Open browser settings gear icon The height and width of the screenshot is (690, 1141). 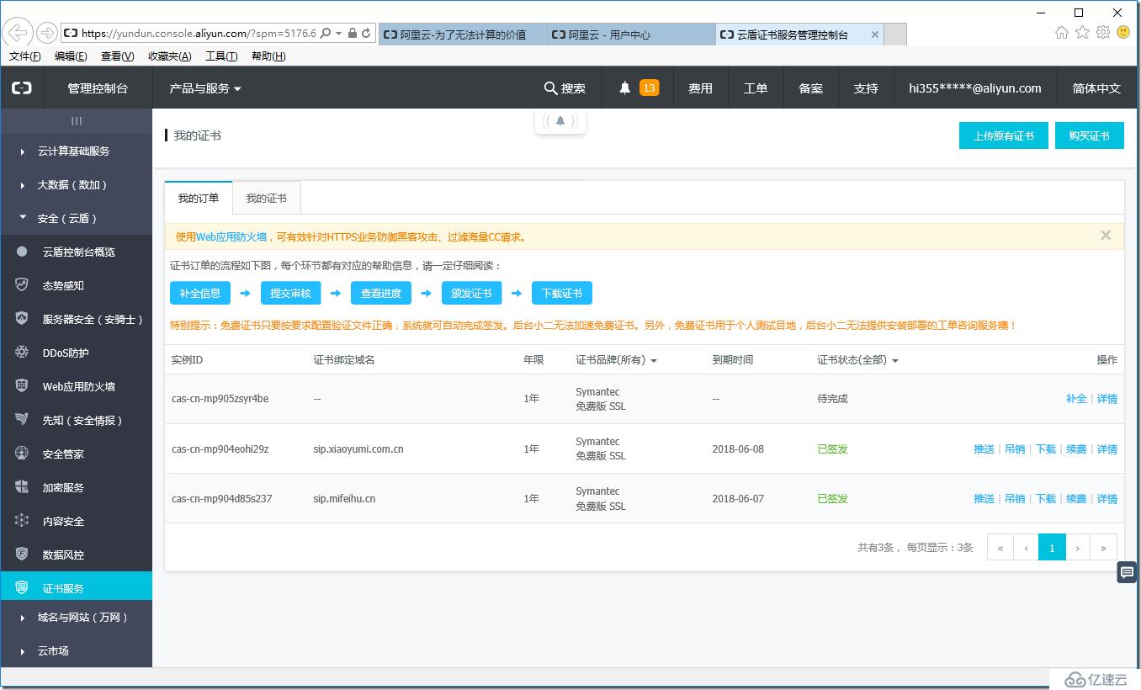pyautogui.click(x=1103, y=33)
